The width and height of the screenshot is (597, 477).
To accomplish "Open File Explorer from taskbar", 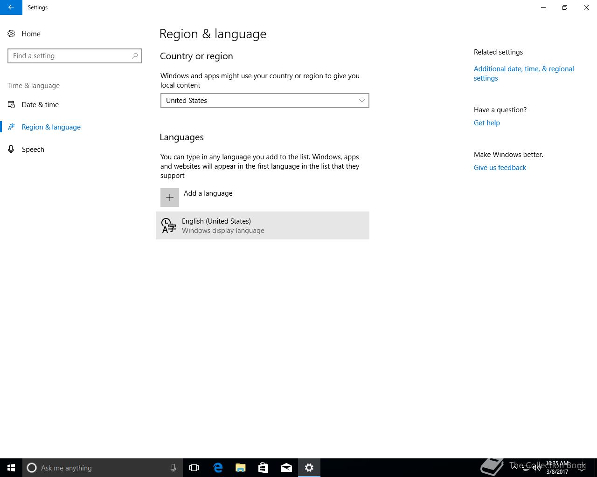I will (241, 468).
